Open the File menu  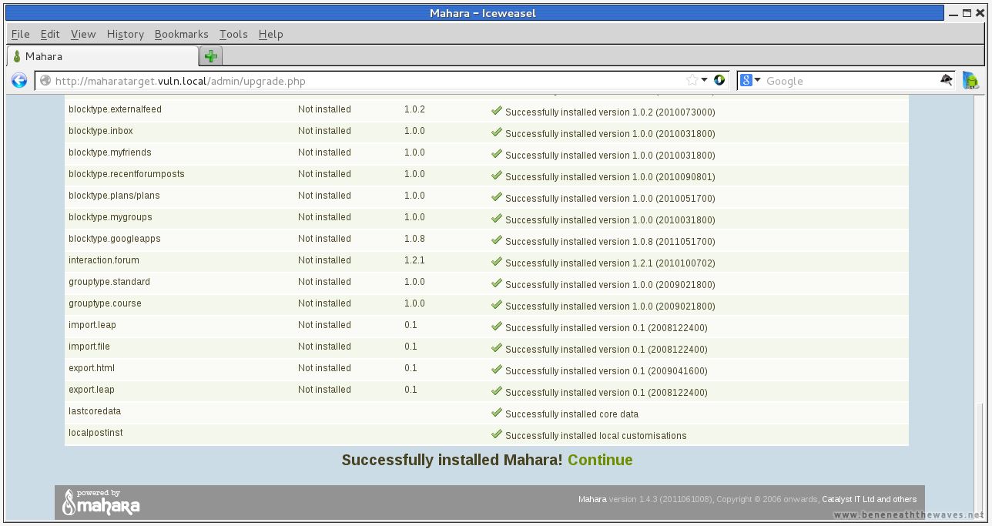[21, 34]
